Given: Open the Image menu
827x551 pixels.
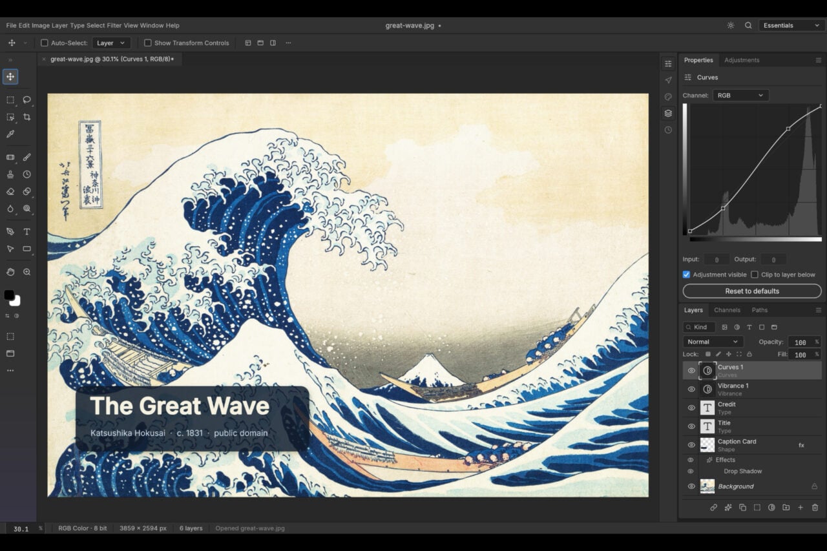Looking at the screenshot, I should [x=41, y=25].
